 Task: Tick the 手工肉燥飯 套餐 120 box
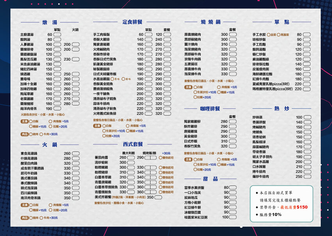coord(167,35)
